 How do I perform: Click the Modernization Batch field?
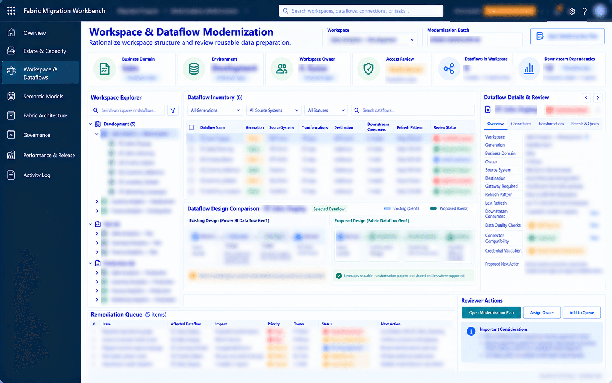pyautogui.click(x=475, y=39)
